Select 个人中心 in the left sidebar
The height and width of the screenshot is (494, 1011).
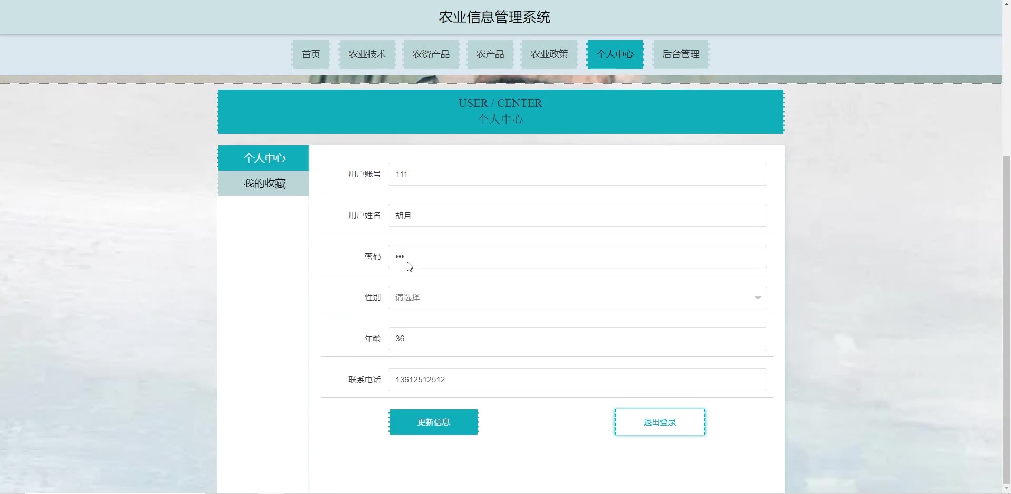264,158
